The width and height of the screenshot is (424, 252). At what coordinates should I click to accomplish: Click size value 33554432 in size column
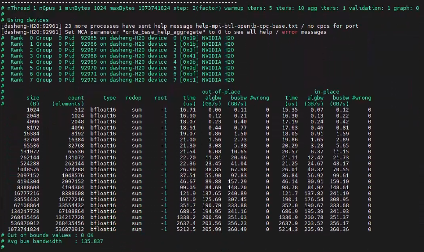[x=26, y=200]
